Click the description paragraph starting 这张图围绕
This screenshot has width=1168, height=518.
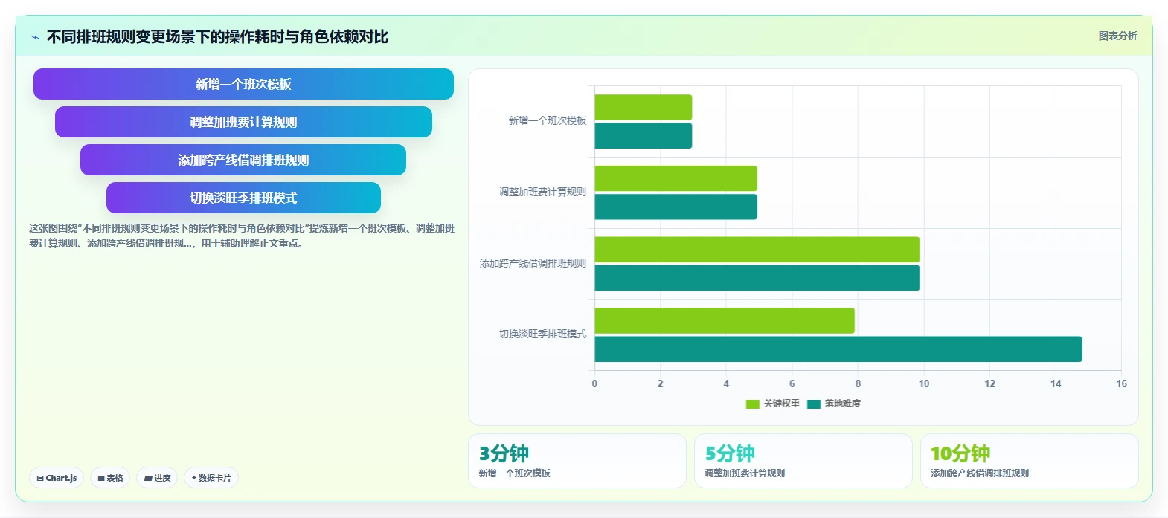pyautogui.click(x=242, y=236)
